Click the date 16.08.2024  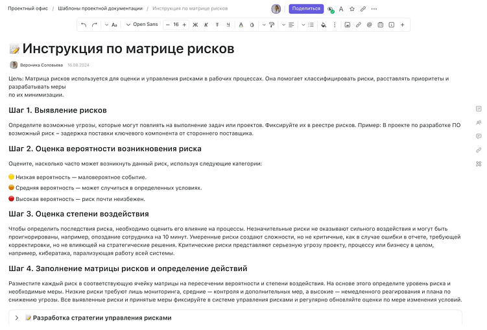[78, 65]
